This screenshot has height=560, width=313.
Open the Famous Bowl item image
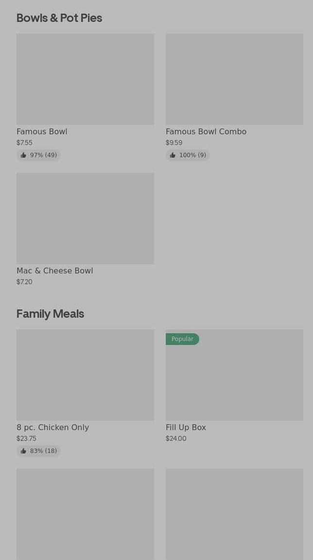coord(85,79)
